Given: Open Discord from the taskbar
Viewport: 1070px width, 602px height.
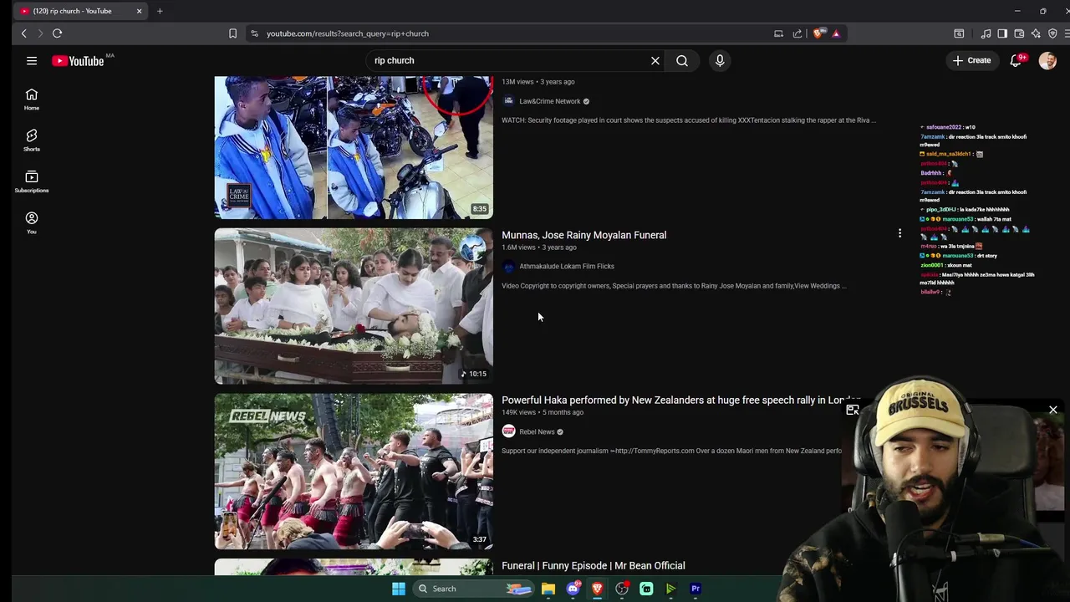Looking at the screenshot, I should click(573, 589).
